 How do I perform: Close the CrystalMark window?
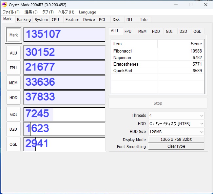point(206,5)
